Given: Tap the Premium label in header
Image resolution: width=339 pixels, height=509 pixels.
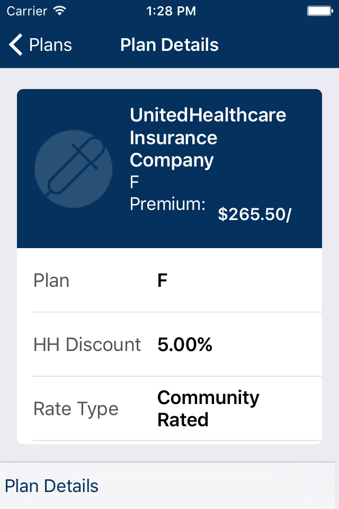Looking at the screenshot, I should click(x=167, y=204).
